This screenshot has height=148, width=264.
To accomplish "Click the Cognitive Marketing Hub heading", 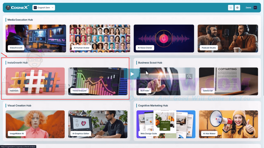I will point(153,106).
